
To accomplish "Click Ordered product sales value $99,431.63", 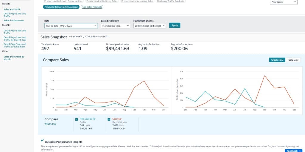I will click(117, 49).
